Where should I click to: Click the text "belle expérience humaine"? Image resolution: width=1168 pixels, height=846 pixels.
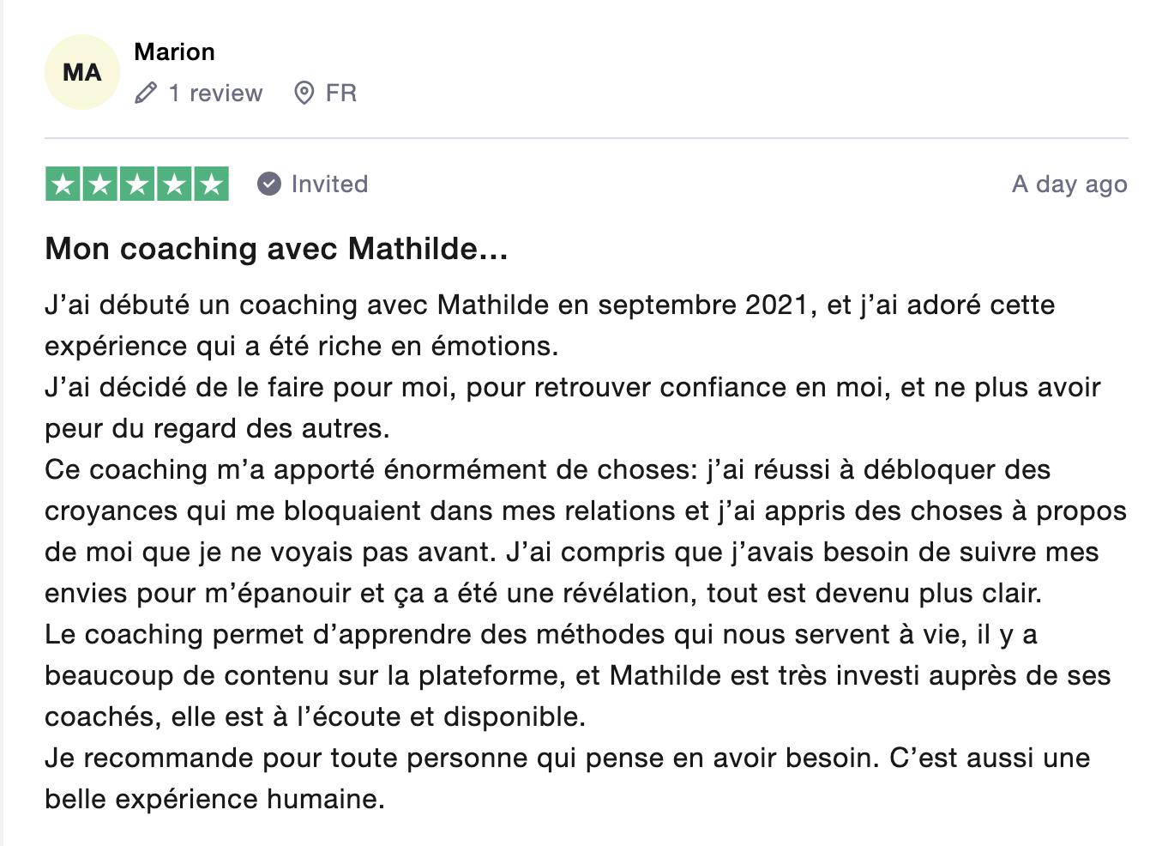pos(214,800)
